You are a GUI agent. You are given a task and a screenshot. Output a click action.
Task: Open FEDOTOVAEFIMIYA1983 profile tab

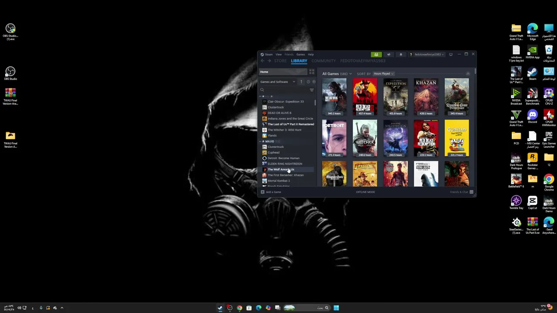(363, 61)
